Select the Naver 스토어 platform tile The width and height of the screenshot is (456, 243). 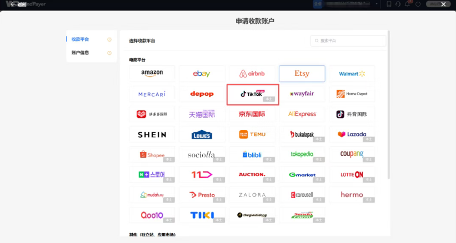[152, 174]
